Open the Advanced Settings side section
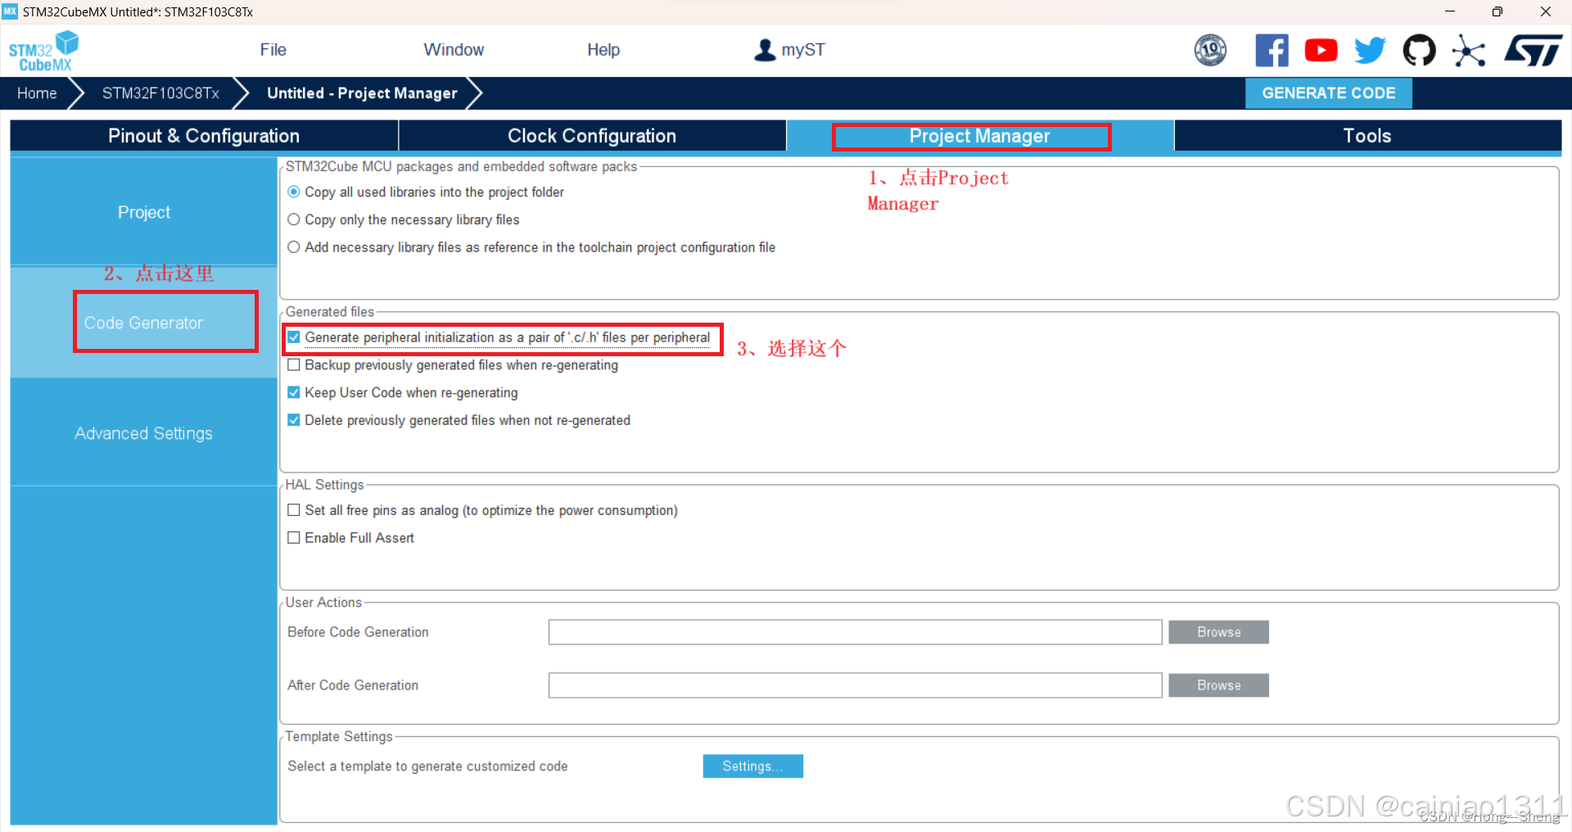 pyautogui.click(x=144, y=433)
